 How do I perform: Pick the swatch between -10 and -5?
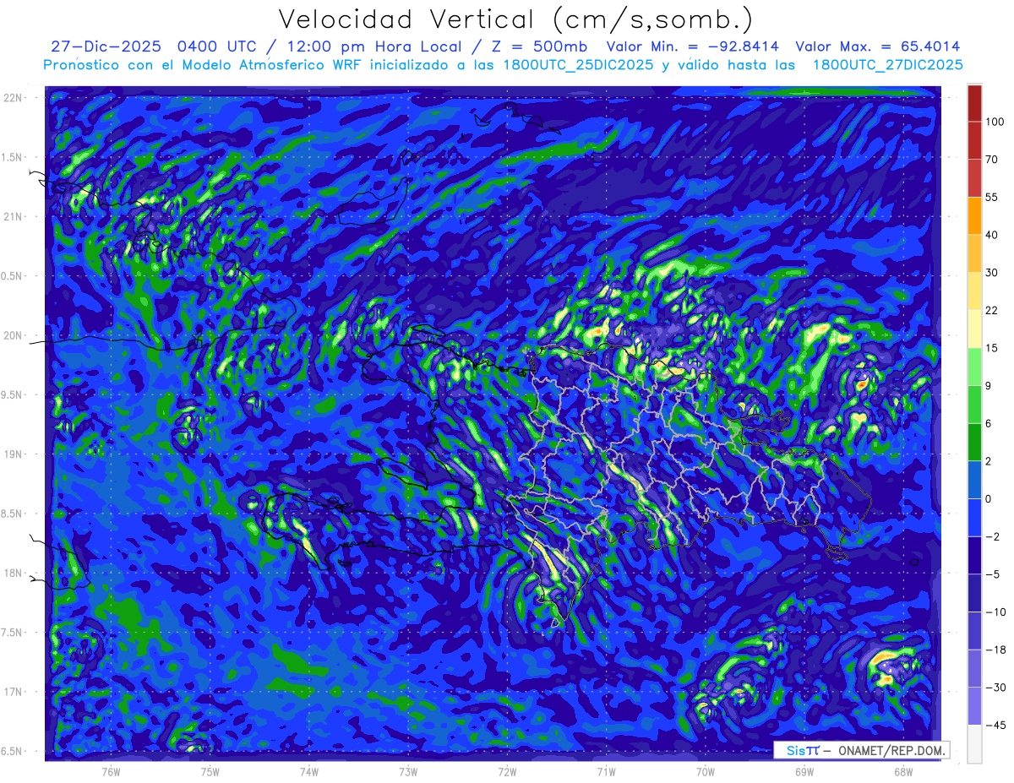coord(974,592)
